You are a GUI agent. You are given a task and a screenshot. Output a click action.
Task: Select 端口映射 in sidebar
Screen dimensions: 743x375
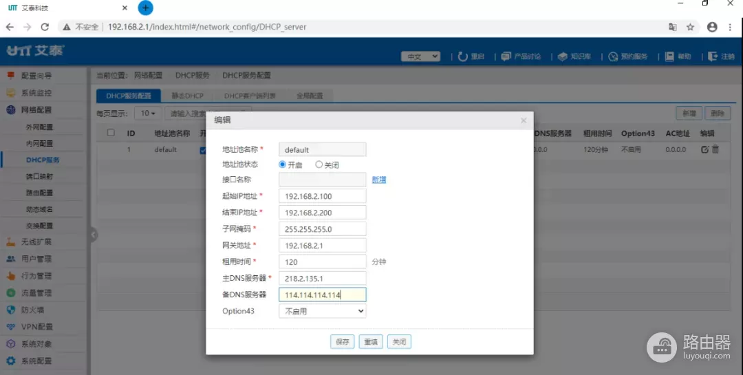(39, 176)
